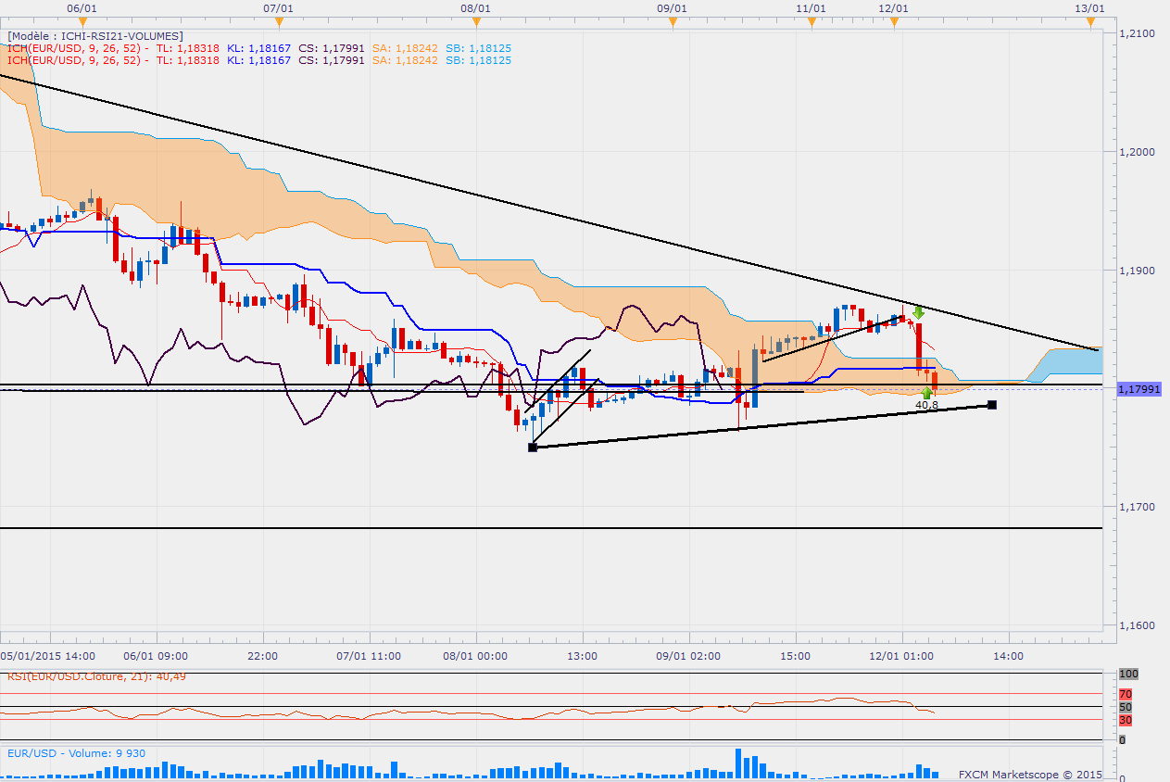Click the EUR/USD - Volume: 9 930 label
This screenshot has height=782, width=1170.
click(76, 753)
